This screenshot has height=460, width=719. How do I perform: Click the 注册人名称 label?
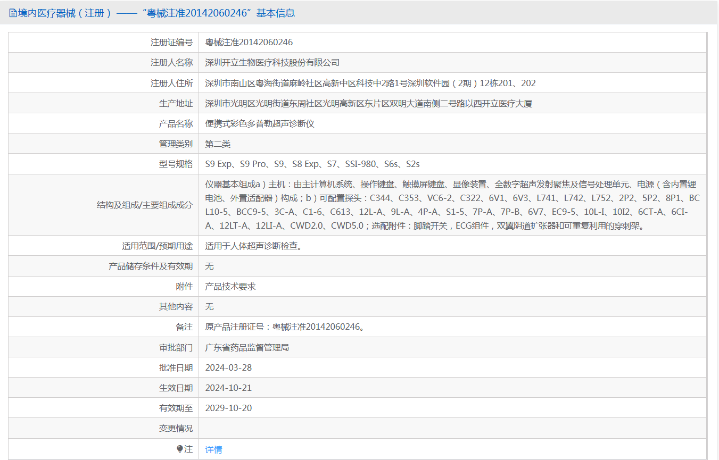tap(172, 63)
